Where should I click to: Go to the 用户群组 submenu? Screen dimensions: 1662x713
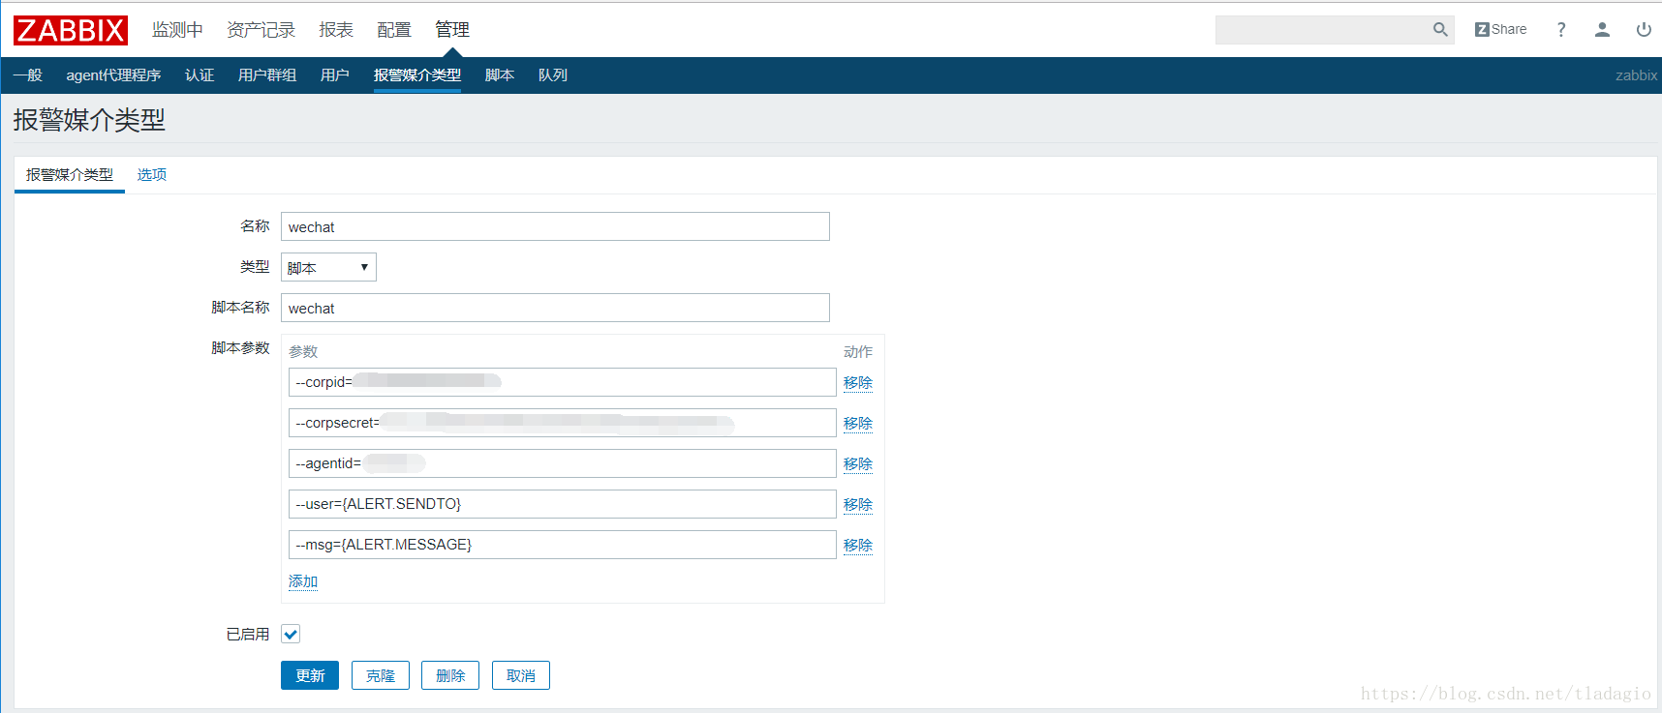(267, 75)
